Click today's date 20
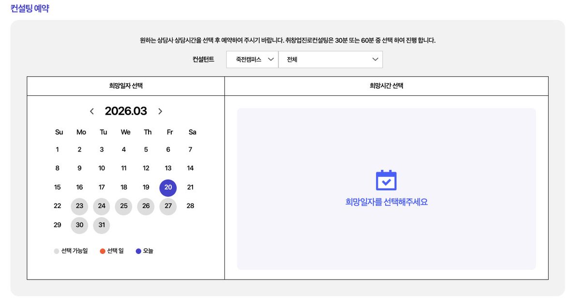This screenshot has width=580, height=298. point(168,187)
